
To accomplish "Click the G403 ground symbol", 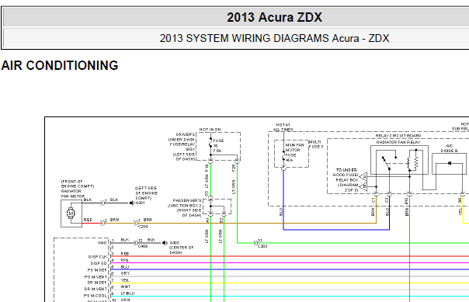I will [x=165, y=243].
